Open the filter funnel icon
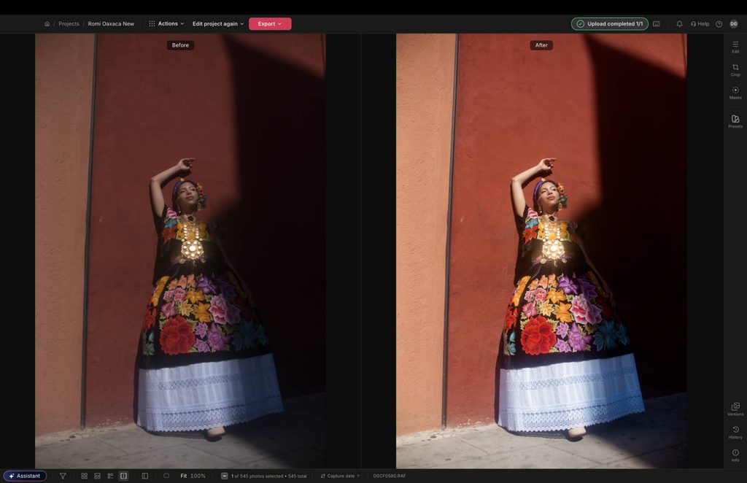Image resolution: width=747 pixels, height=483 pixels. pos(63,476)
